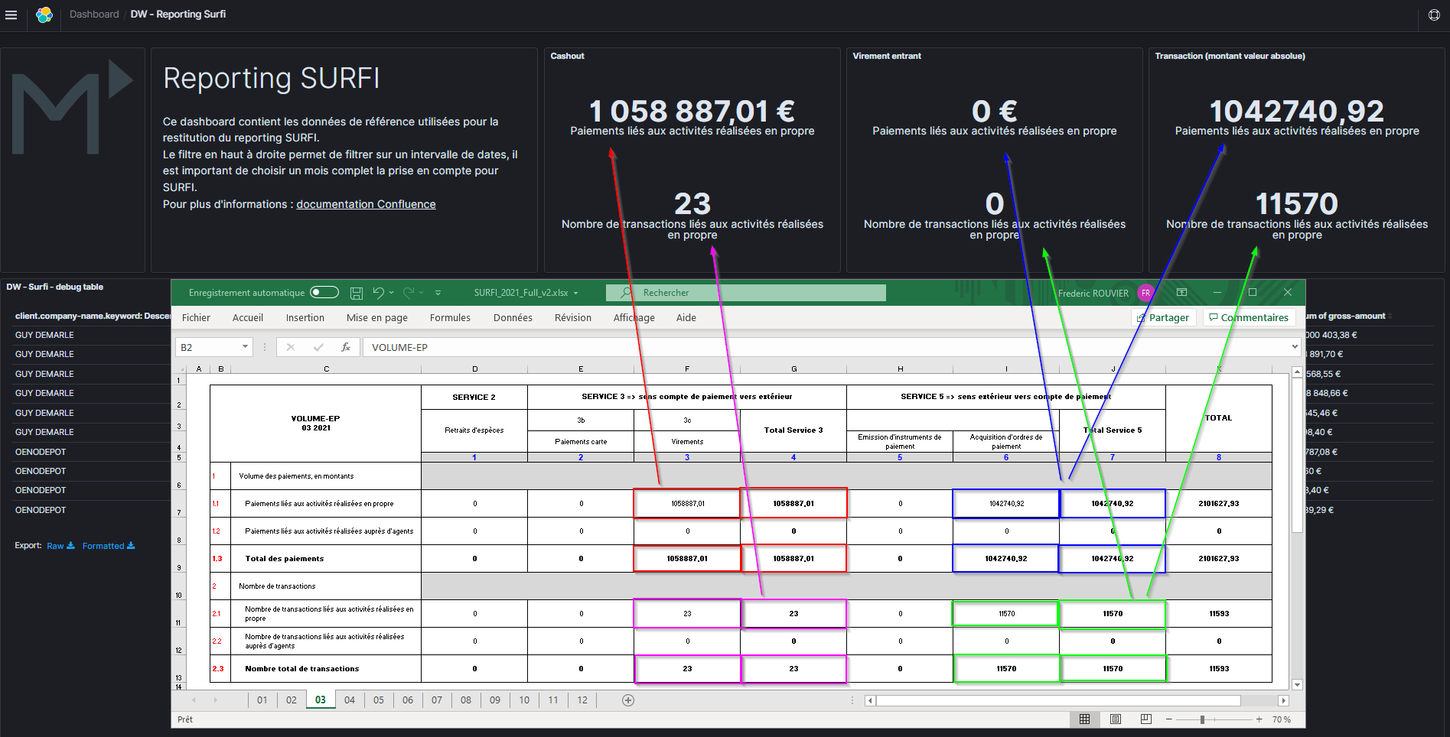The width and height of the screenshot is (1450, 737).
Task: Click the zoom slider in the status bar
Action: coord(1203,719)
